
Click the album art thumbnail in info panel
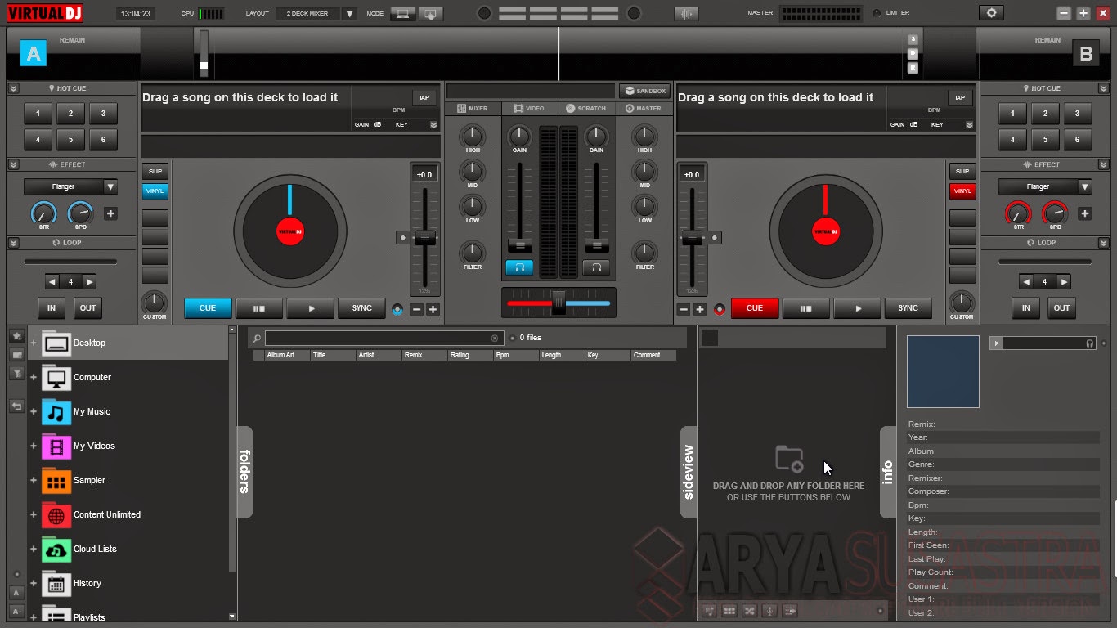tap(943, 371)
